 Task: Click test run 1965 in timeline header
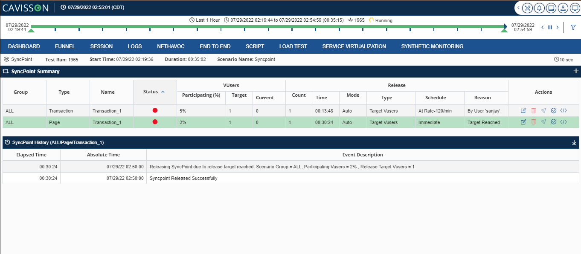click(x=356, y=20)
